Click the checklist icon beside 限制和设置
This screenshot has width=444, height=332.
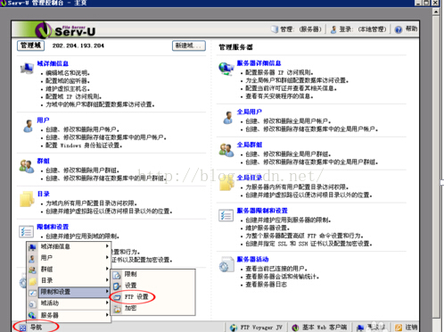(x=26, y=231)
